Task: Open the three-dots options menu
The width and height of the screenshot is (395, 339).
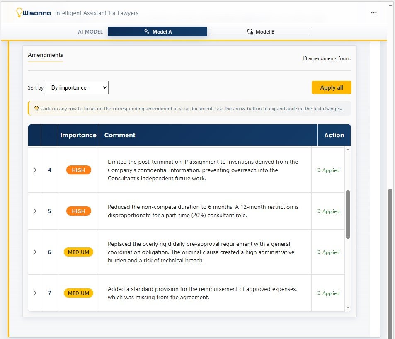Action: click(374, 13)
